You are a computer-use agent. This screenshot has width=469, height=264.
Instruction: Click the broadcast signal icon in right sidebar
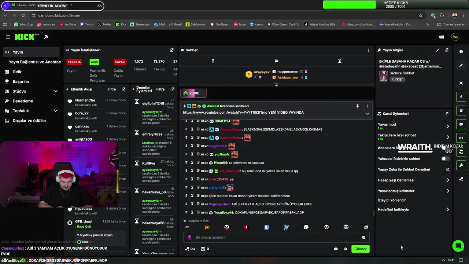tap(461, 138)
